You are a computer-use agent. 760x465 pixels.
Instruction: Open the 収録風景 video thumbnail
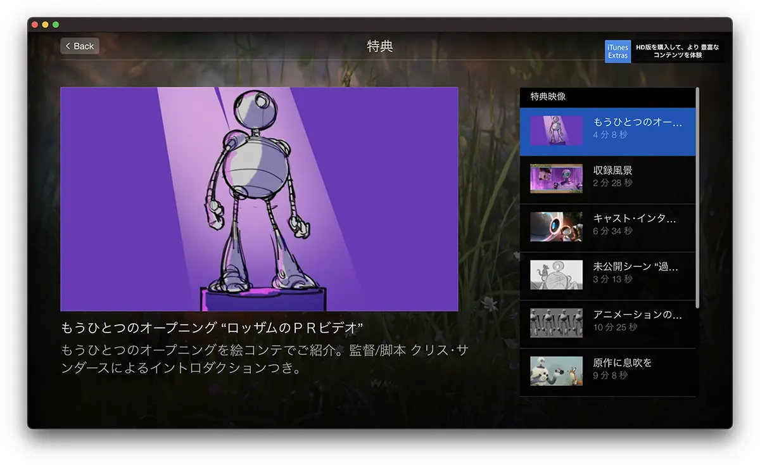[556, 179]
